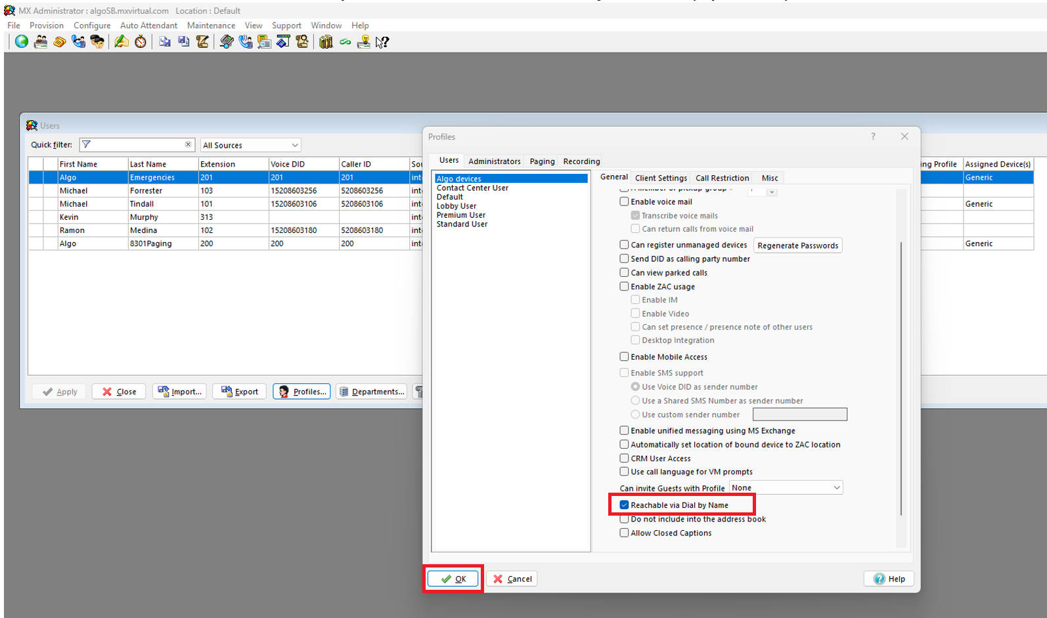Screen dimensions: 1047x618
Task: Click Export in the Users window
Action: pos(239,392)
